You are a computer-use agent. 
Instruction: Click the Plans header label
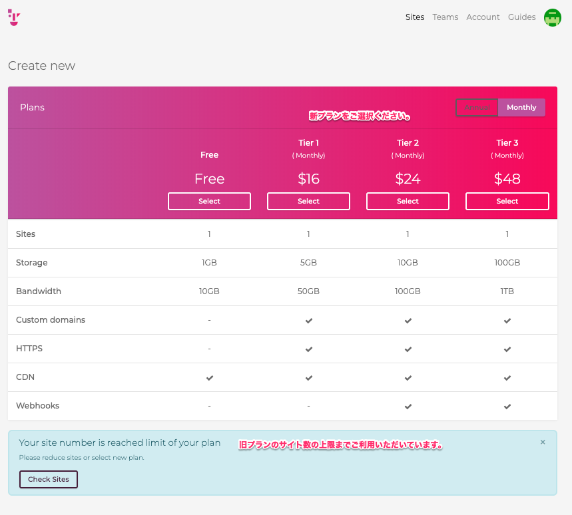tap(32, 108)
